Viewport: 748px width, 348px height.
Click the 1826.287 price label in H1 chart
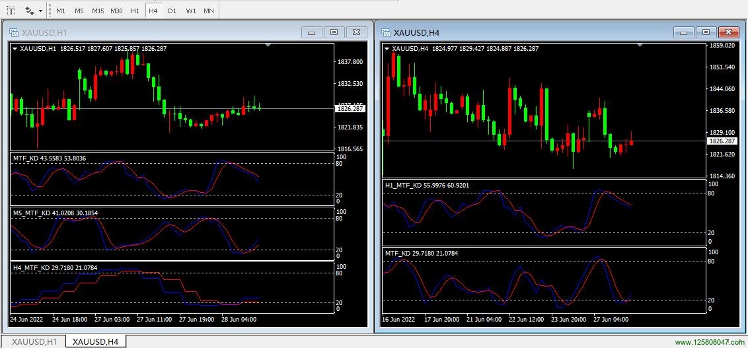pos(350,109)
